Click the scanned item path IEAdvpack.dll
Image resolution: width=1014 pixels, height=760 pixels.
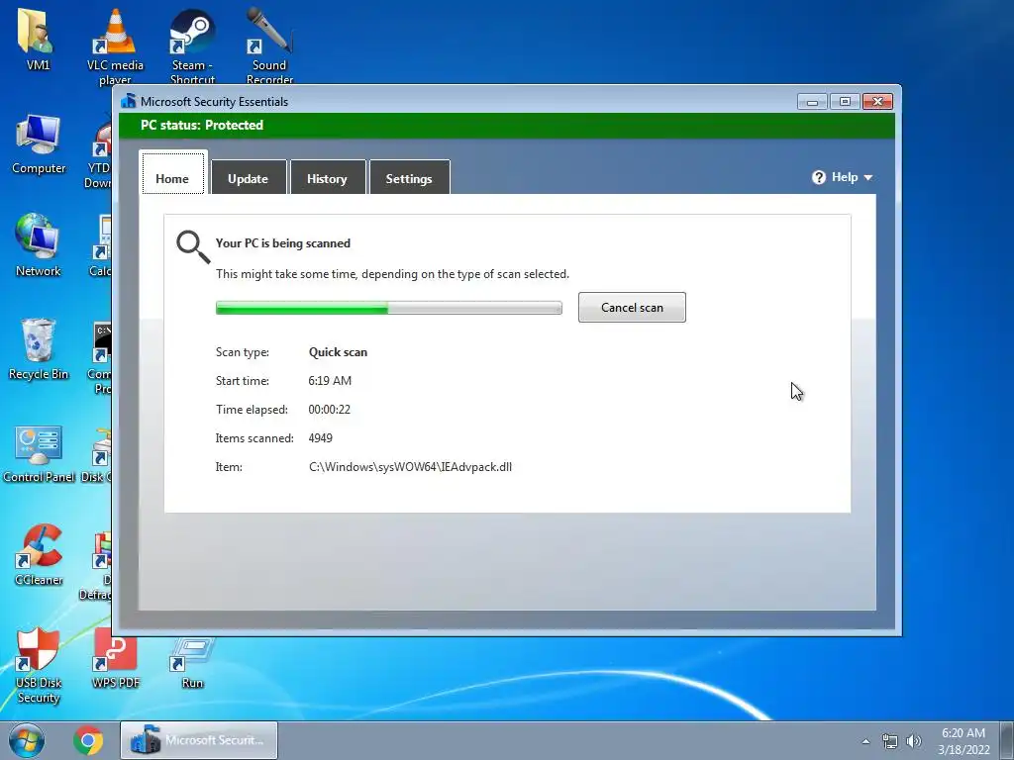tap(410, 467)
